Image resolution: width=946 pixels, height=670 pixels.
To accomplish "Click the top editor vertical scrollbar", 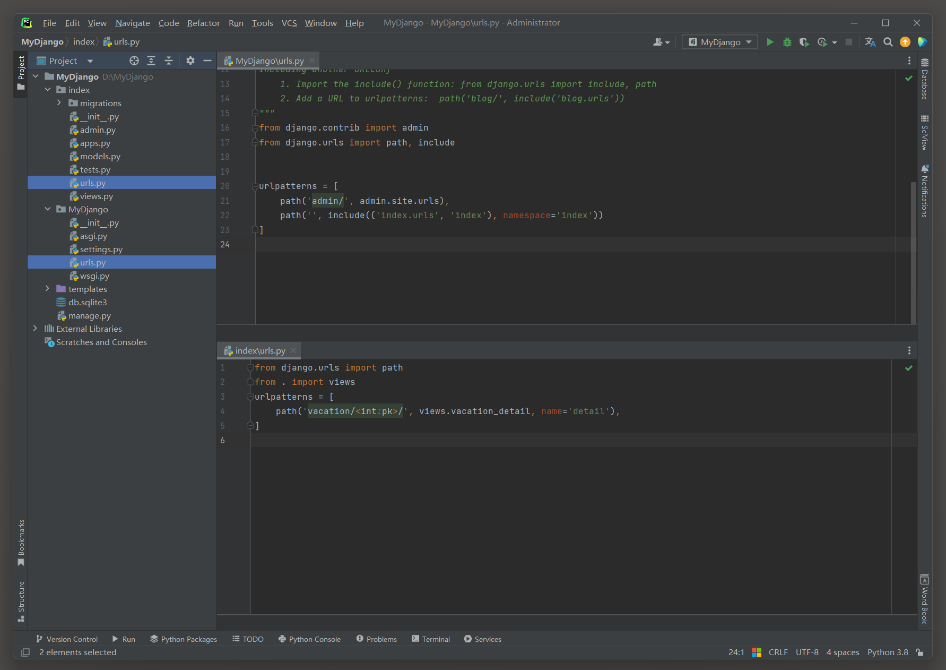I will (x=913, y=252).
